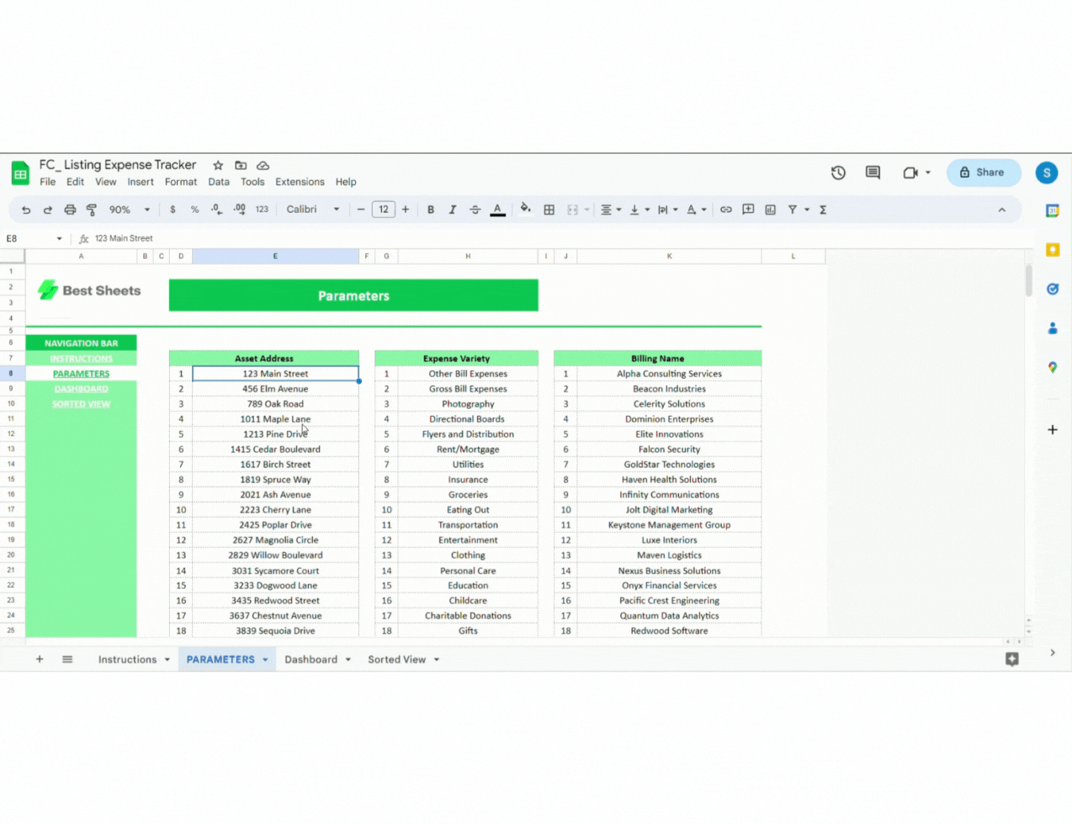Add a new sheet with plus button

[x=39, y=659]
